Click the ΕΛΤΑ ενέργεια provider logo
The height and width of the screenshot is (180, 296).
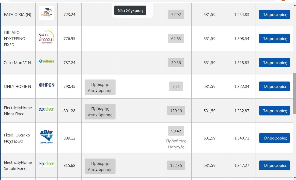tap(46, 13)
